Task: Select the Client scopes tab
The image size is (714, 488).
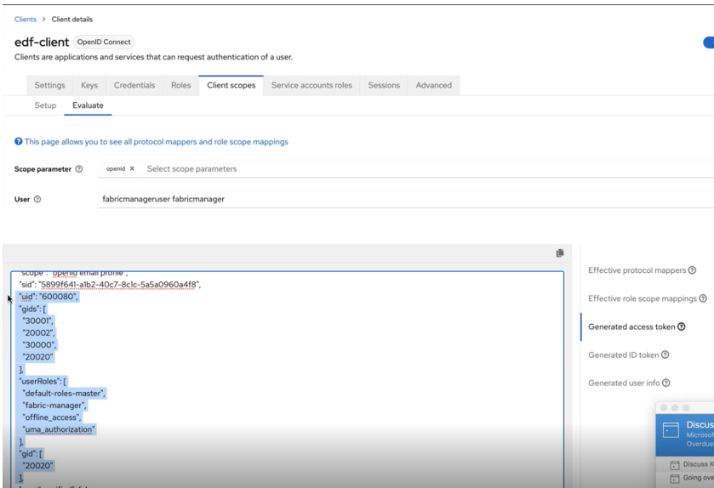Action: coord(231,85)
